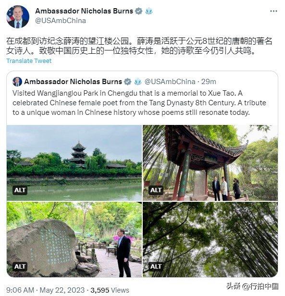Open the @USAmbChina handle under the top name

pyautogui.click(x=61, y=21)
